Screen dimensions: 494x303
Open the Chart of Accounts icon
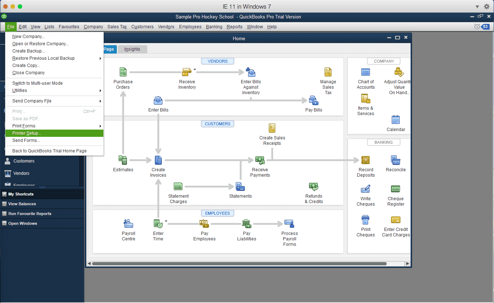[x=366, y=72]
